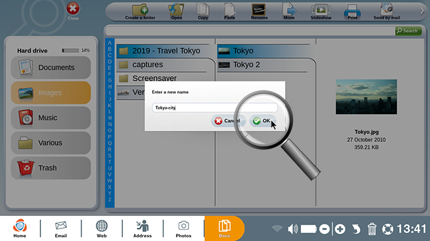The height and width of the screenshot is (241, 430).
Task: Expand more toolbar items with right arrow
Action: [x=422, y=11]
